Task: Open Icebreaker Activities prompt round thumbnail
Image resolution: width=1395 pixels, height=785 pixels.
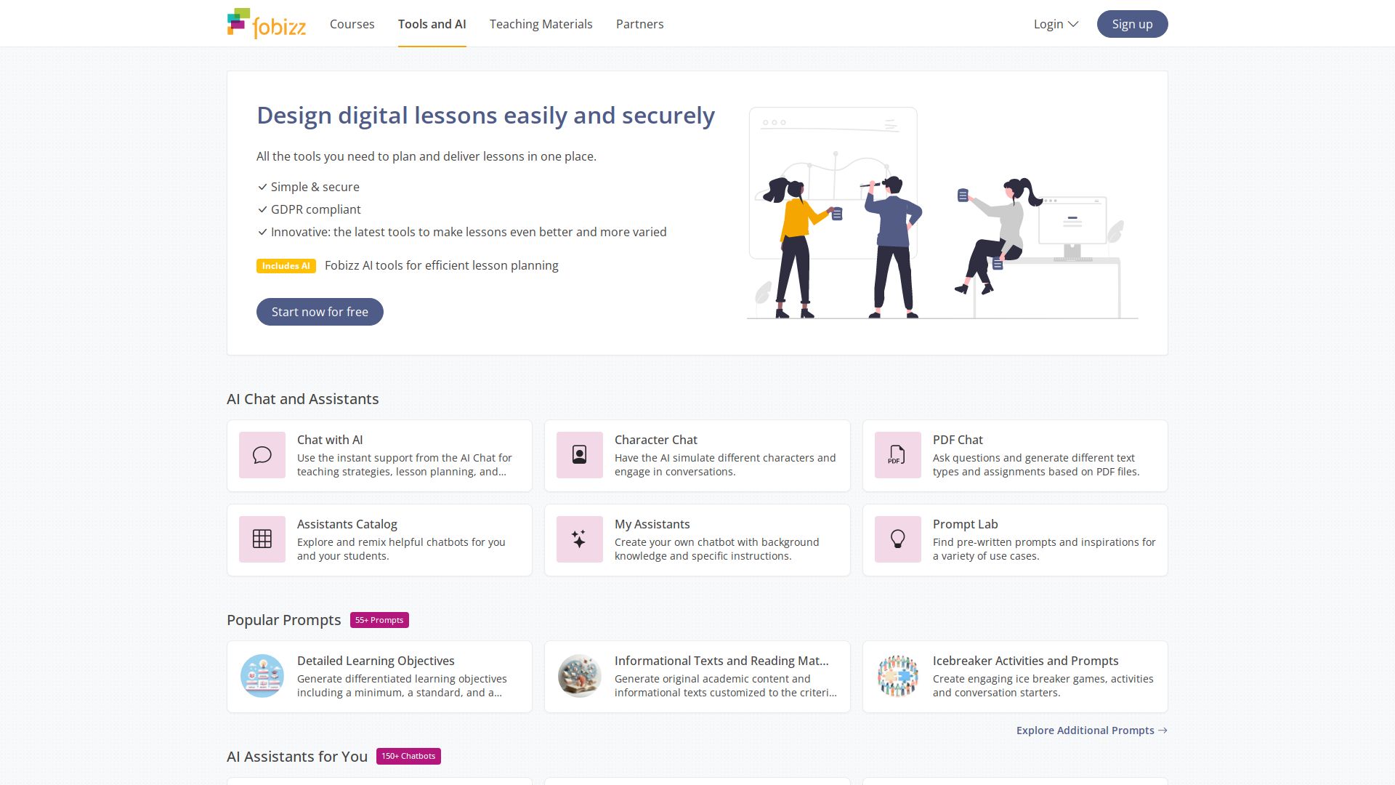Action: point(897,676)
